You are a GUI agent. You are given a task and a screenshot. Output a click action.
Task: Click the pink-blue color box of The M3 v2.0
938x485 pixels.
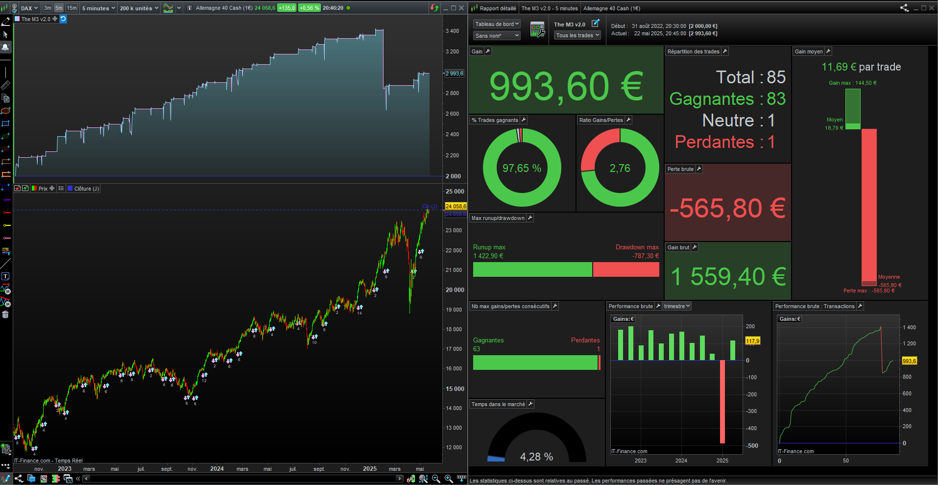[x=18, y=19]
